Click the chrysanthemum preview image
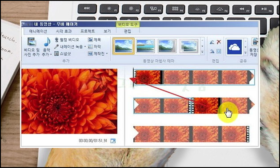Viewport: 280px width, 168px height. [x=69, y=101]
